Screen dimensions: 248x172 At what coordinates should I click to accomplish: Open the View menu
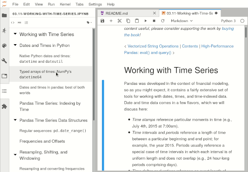39,4
